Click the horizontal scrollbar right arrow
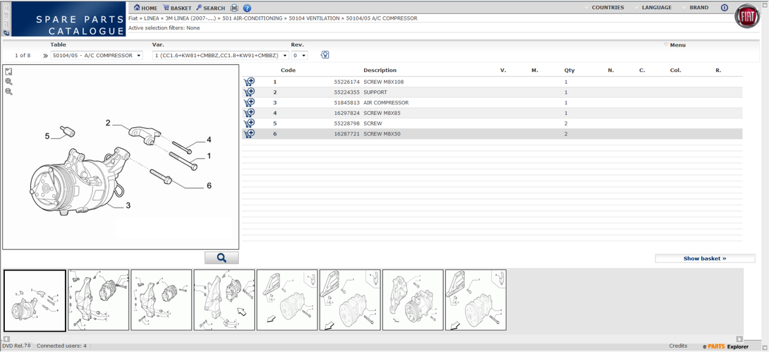Viewport: 769px width, 352px height. 740,339
